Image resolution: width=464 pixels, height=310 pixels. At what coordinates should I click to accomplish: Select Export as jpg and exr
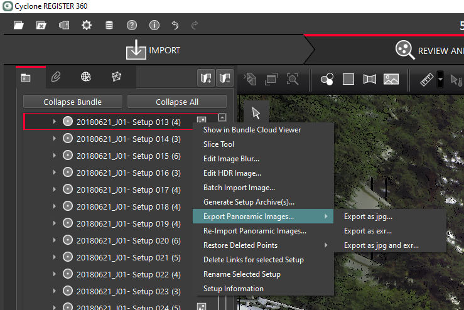pyautogui.click(x=381, y=245)
